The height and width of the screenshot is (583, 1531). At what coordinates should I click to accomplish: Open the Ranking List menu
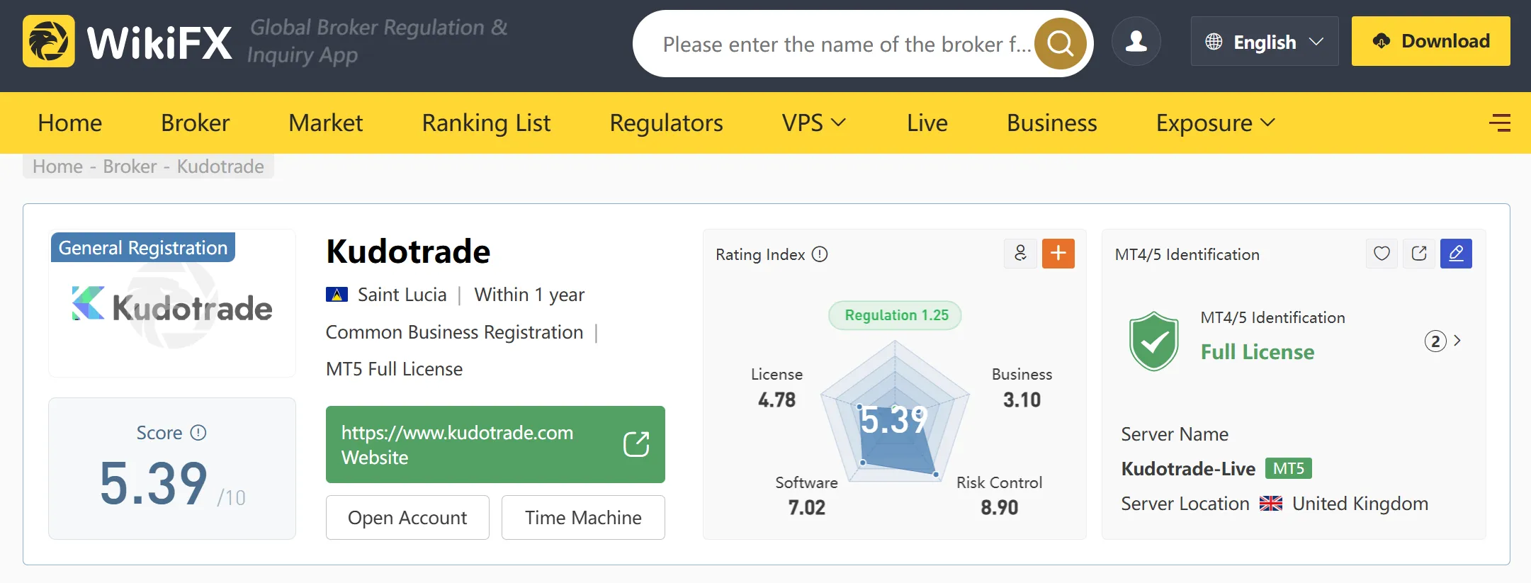coord(486,123)
